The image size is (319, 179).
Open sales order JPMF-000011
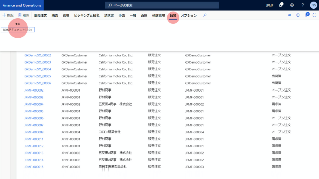coord(34,139)
